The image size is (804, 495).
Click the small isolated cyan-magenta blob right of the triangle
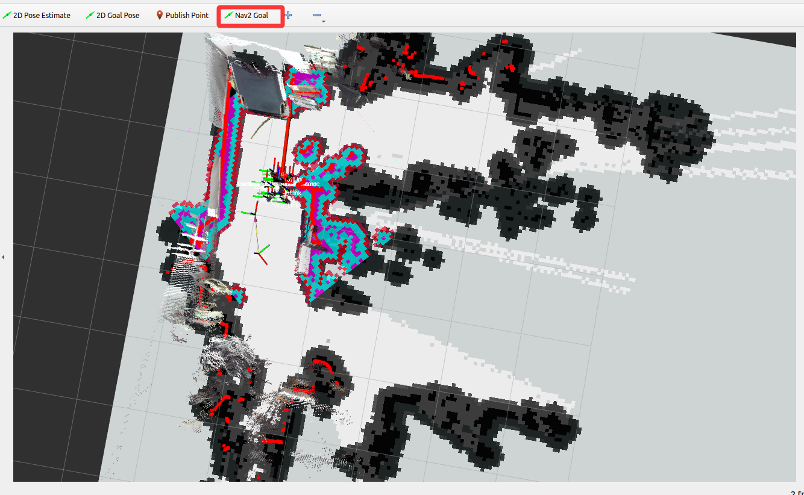click(x=383, y=238)
